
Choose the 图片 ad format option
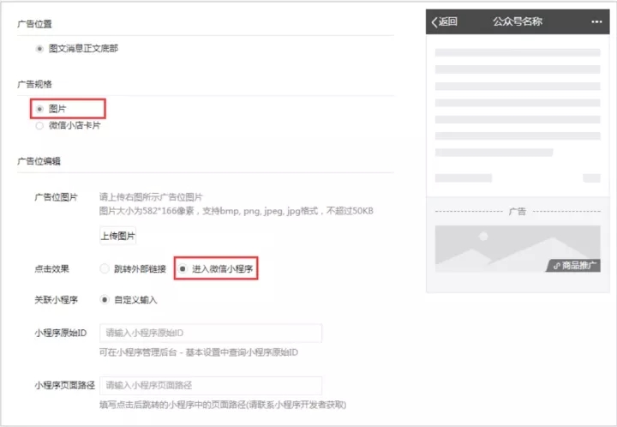click(x=39, y=109)
